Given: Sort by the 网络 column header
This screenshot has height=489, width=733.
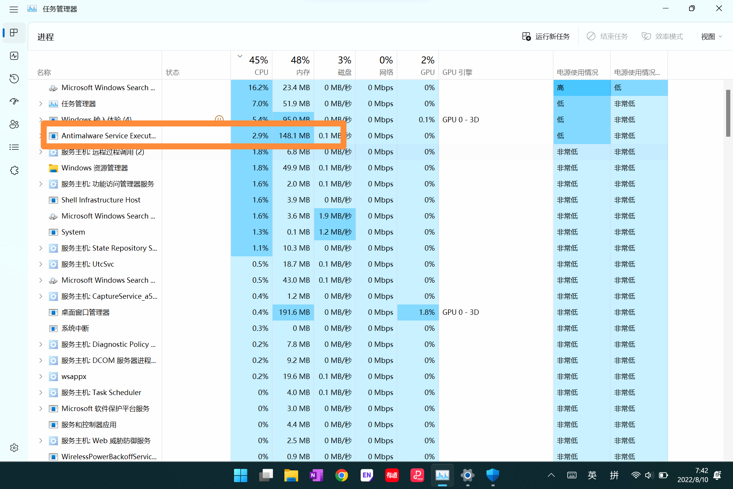Looking at the screenshot, I should point(376,65).
